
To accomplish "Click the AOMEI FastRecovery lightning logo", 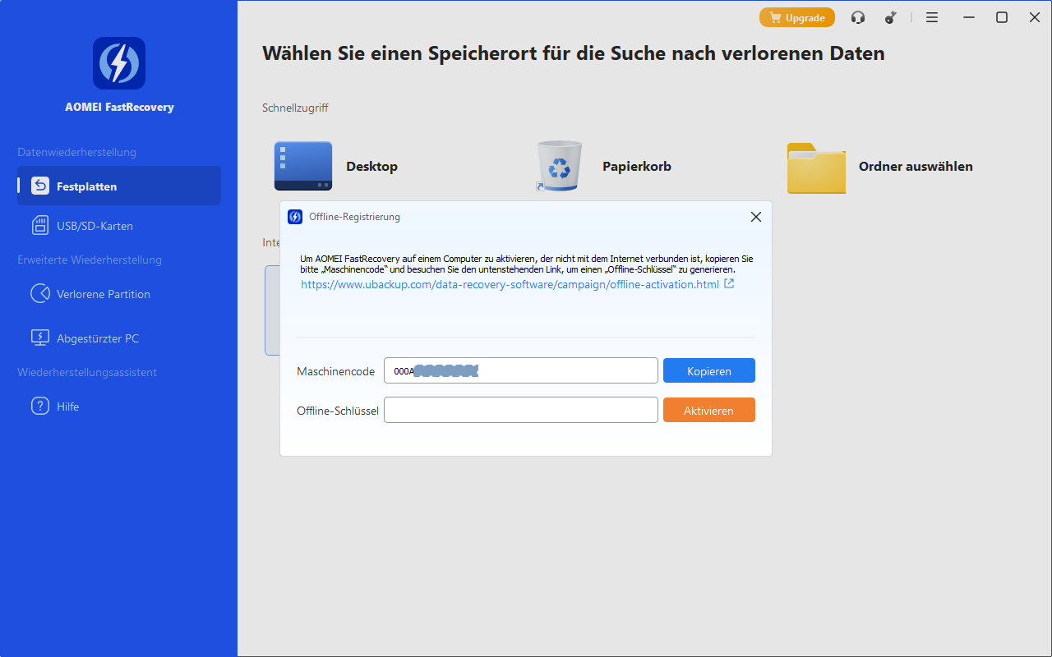I will 119,63.
